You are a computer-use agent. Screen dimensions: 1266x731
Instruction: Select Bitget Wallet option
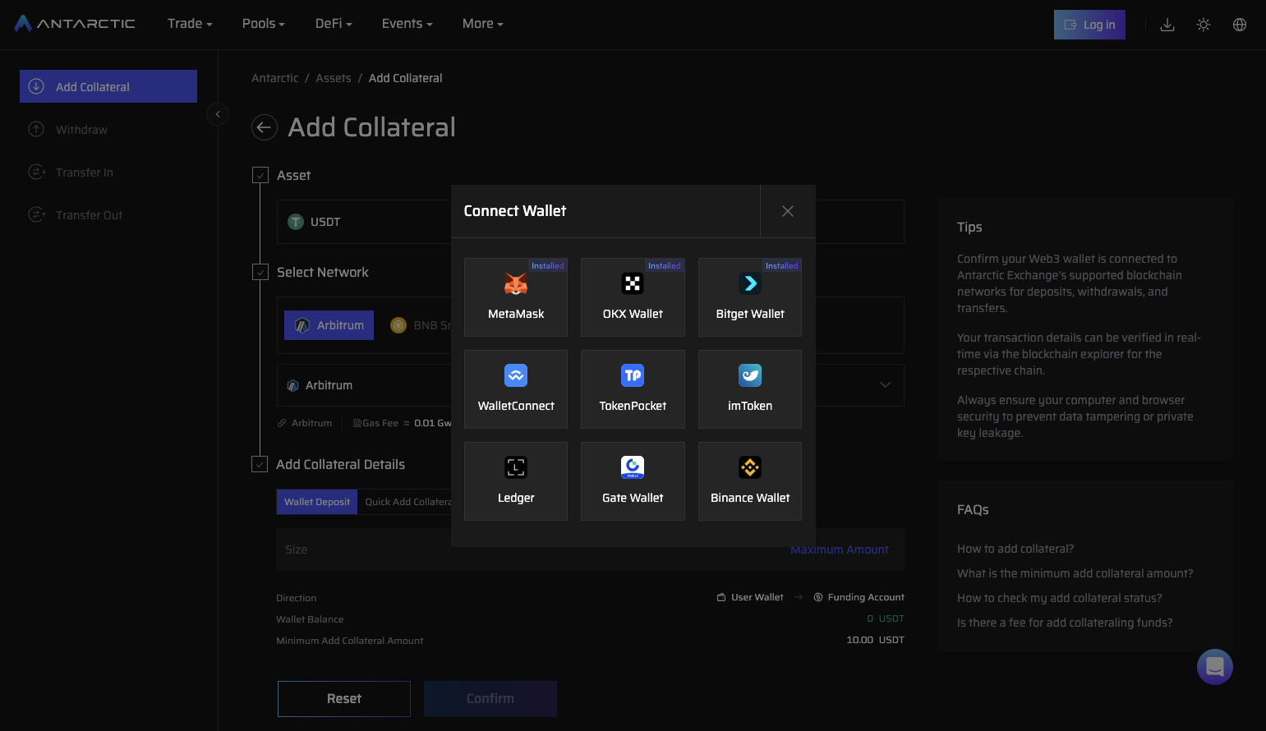click(750, 297)
